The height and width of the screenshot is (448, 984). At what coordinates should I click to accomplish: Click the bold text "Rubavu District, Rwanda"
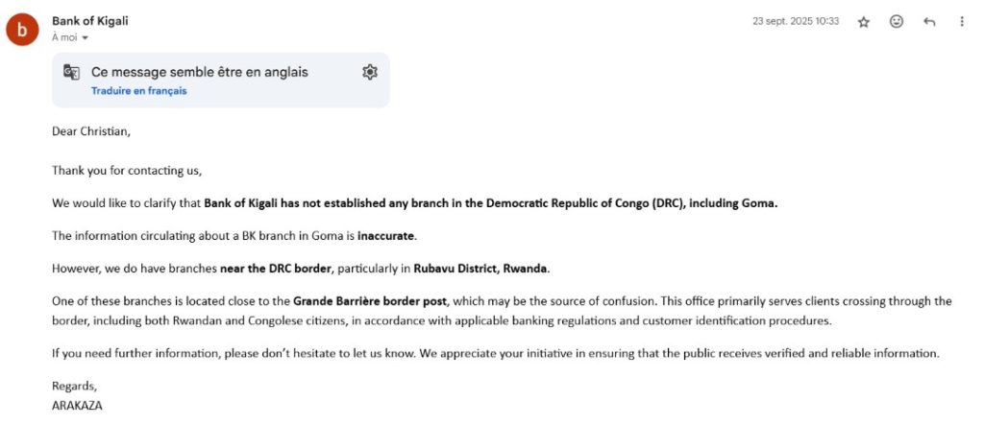481,268
